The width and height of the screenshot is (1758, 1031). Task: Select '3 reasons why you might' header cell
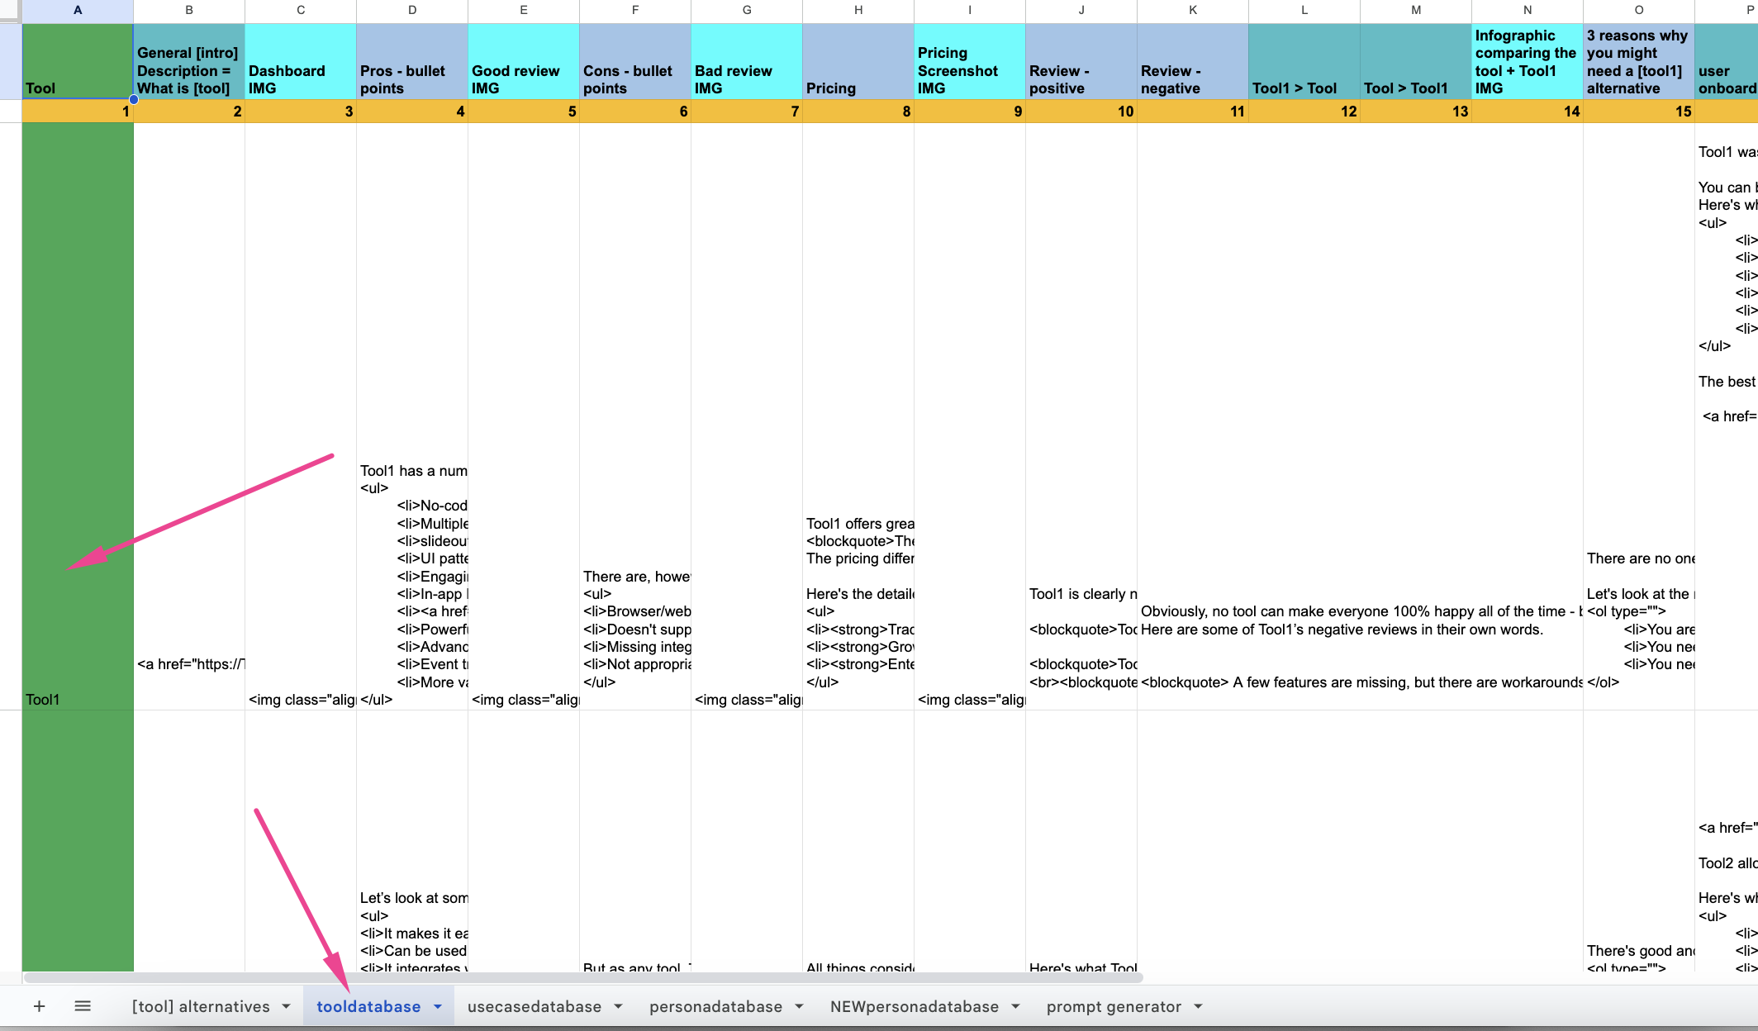point(1639,61)
